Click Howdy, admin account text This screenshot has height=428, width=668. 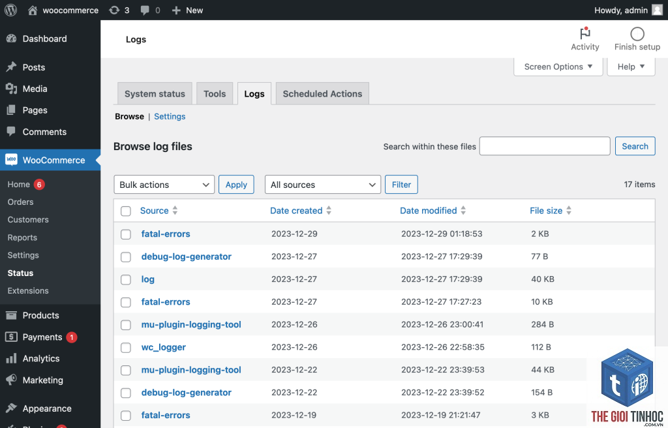tap(621, 10)
